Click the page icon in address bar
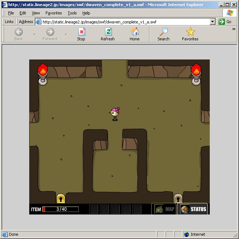 [x=39, y=22]
